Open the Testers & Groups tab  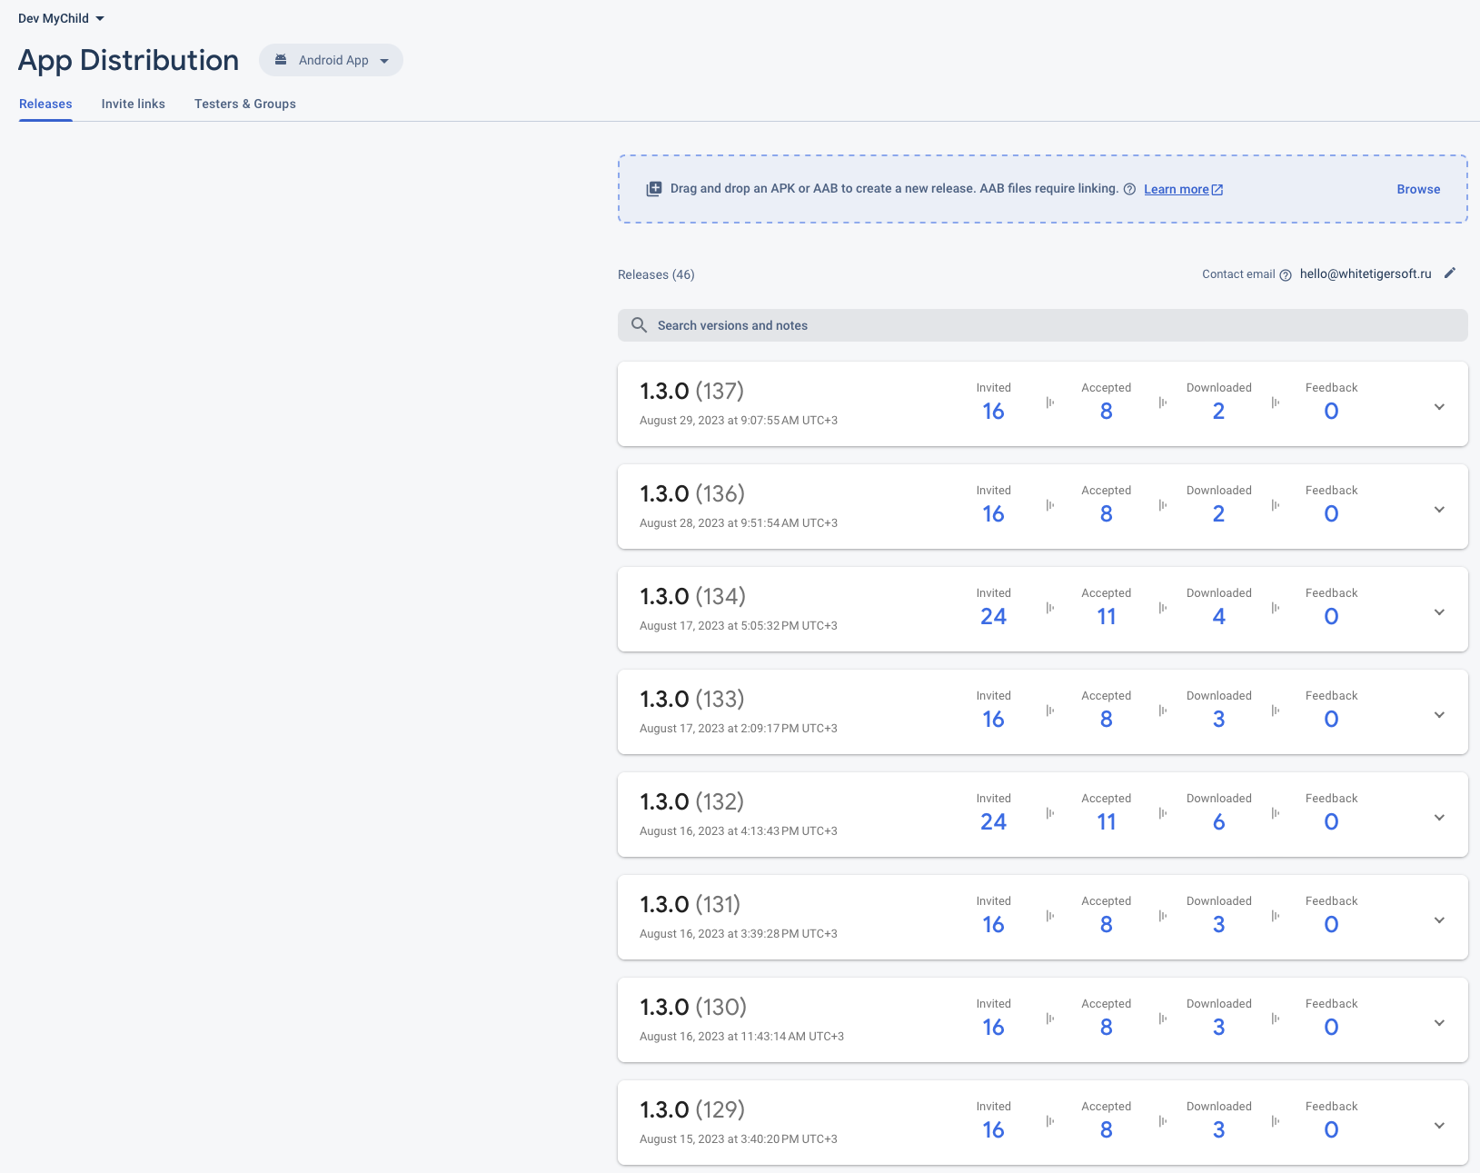click(x=245, y=104)
